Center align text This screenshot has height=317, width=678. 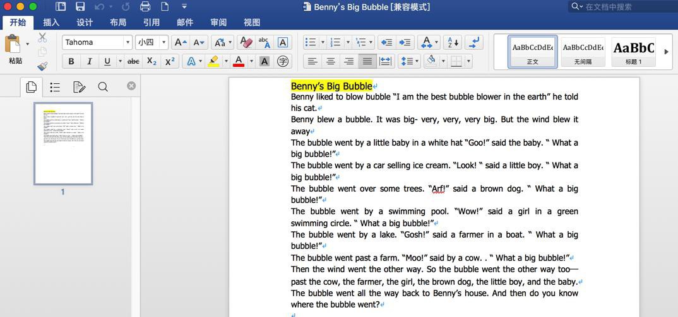330,61
